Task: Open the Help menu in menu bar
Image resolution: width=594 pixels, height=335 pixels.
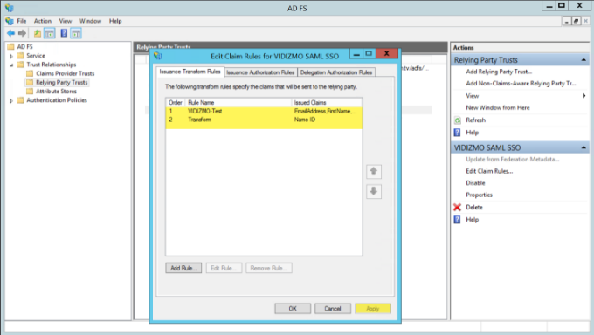Action: point(115,21)
